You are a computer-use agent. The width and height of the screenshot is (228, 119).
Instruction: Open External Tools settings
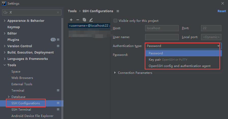[22, 84]
